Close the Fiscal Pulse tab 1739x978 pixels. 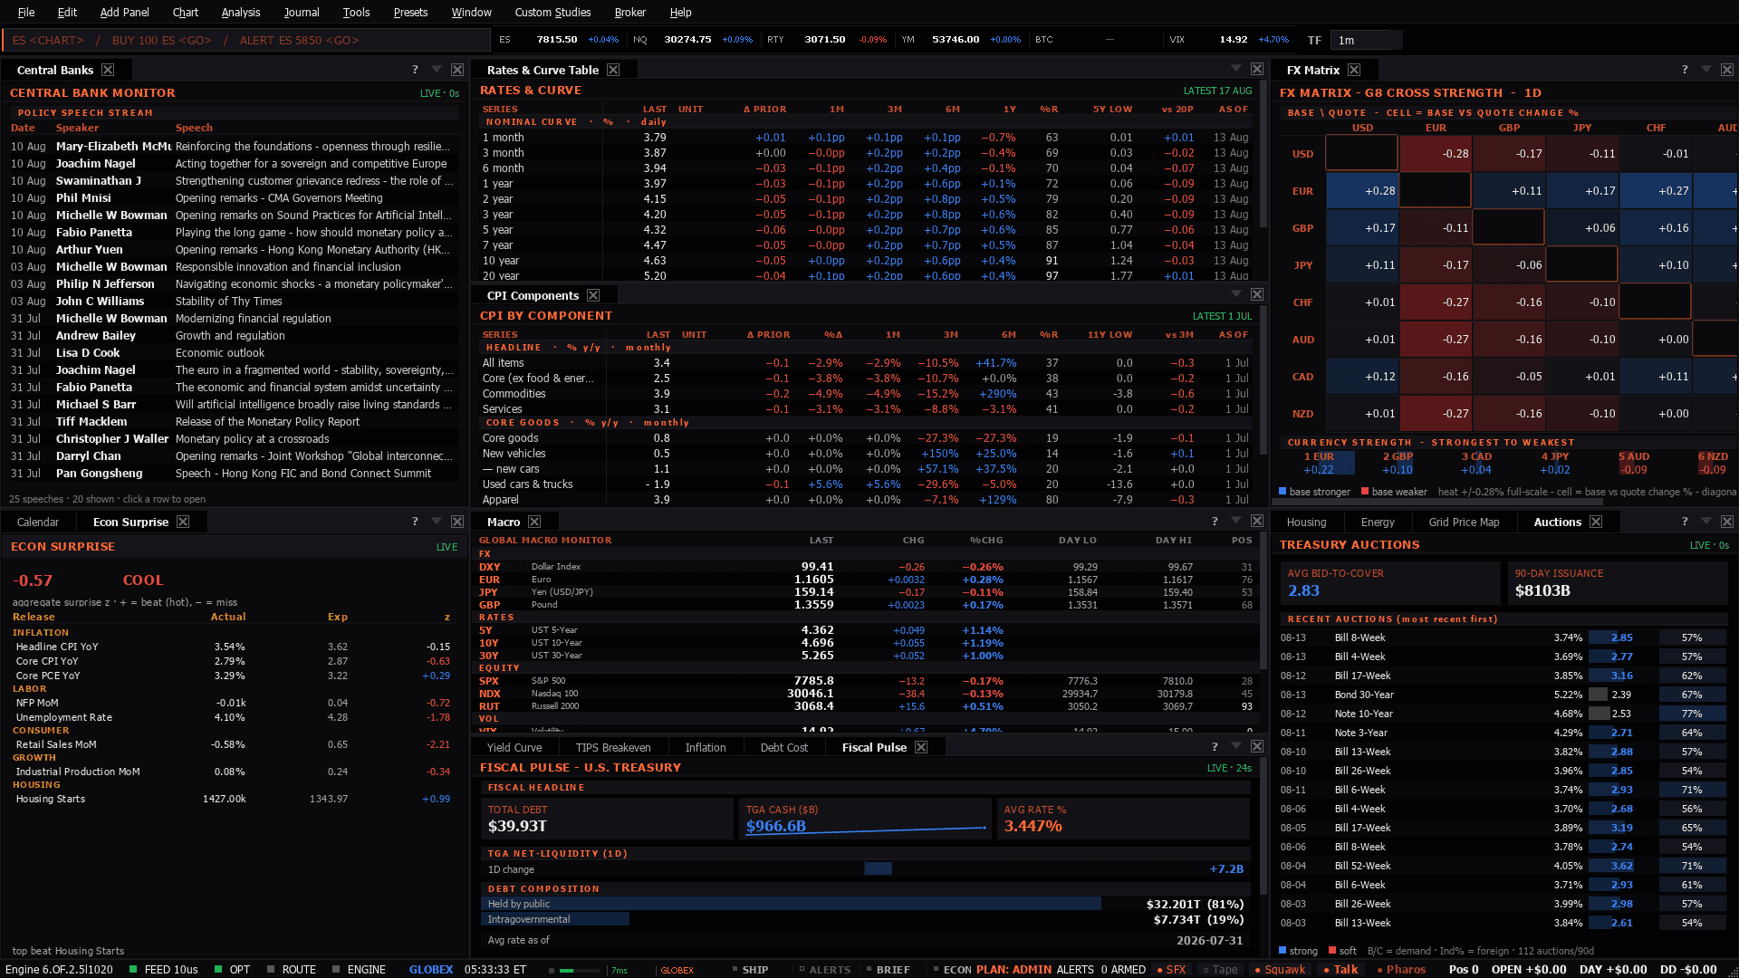pyautogui.click(x=921, y=747)
